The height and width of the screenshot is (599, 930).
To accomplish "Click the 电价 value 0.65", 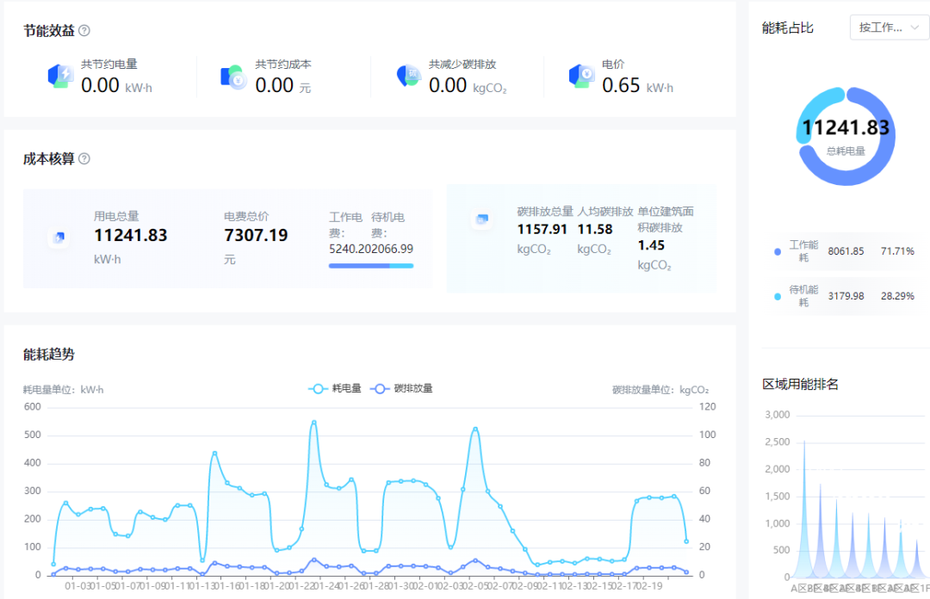I will coord(621,85).
